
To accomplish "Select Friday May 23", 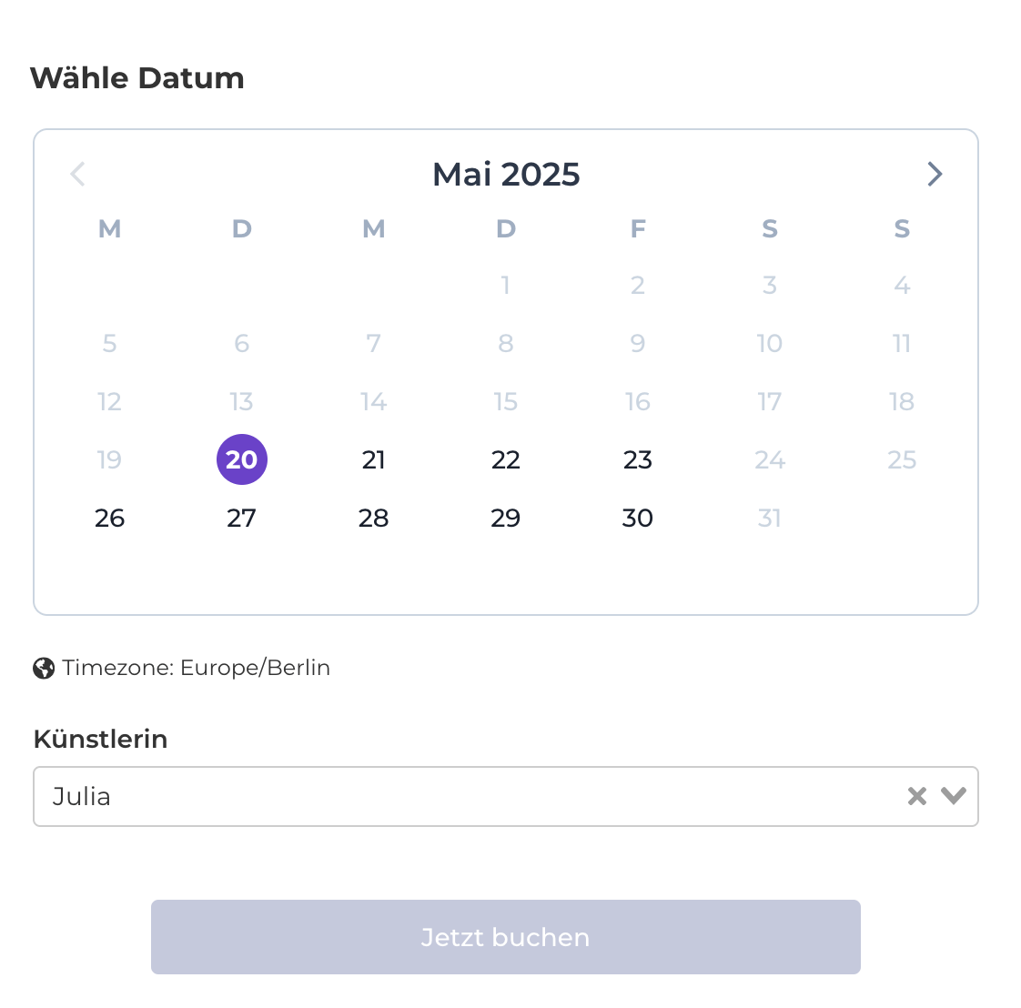I will tap(638, 459).
